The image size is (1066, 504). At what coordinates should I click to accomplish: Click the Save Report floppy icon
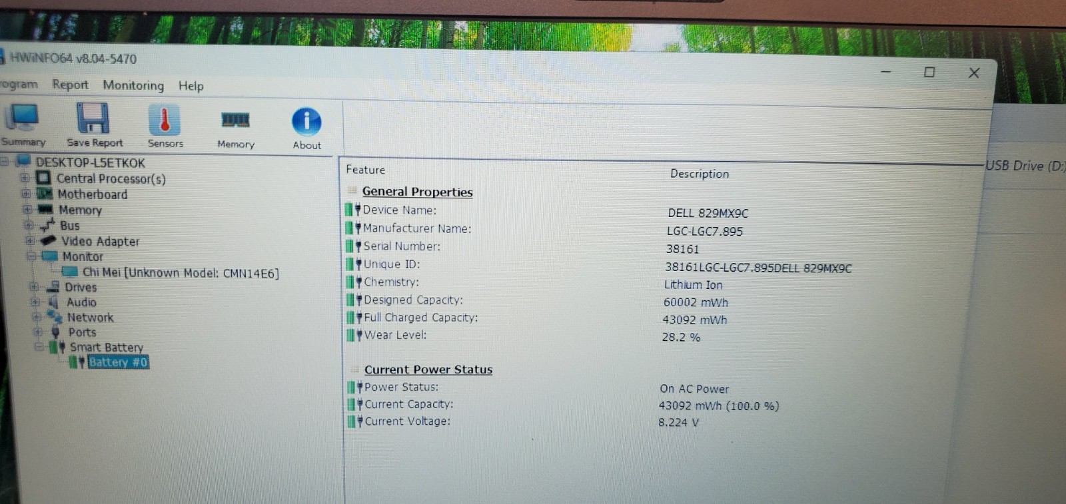(93, 119)
